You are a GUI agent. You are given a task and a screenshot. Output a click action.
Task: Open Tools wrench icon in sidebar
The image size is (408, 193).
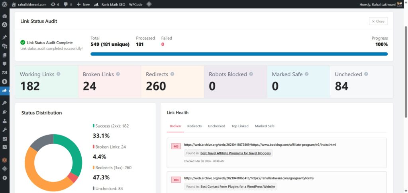click(5, 129)
